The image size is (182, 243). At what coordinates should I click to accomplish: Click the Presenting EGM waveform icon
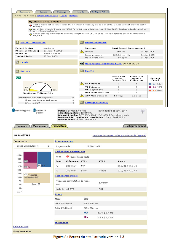click(x=82, y=64)
